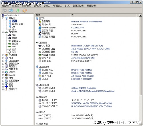Open the Microsoft Windows XP Professional link
This screenshot has width=143, height=126.
coord(87,22)
